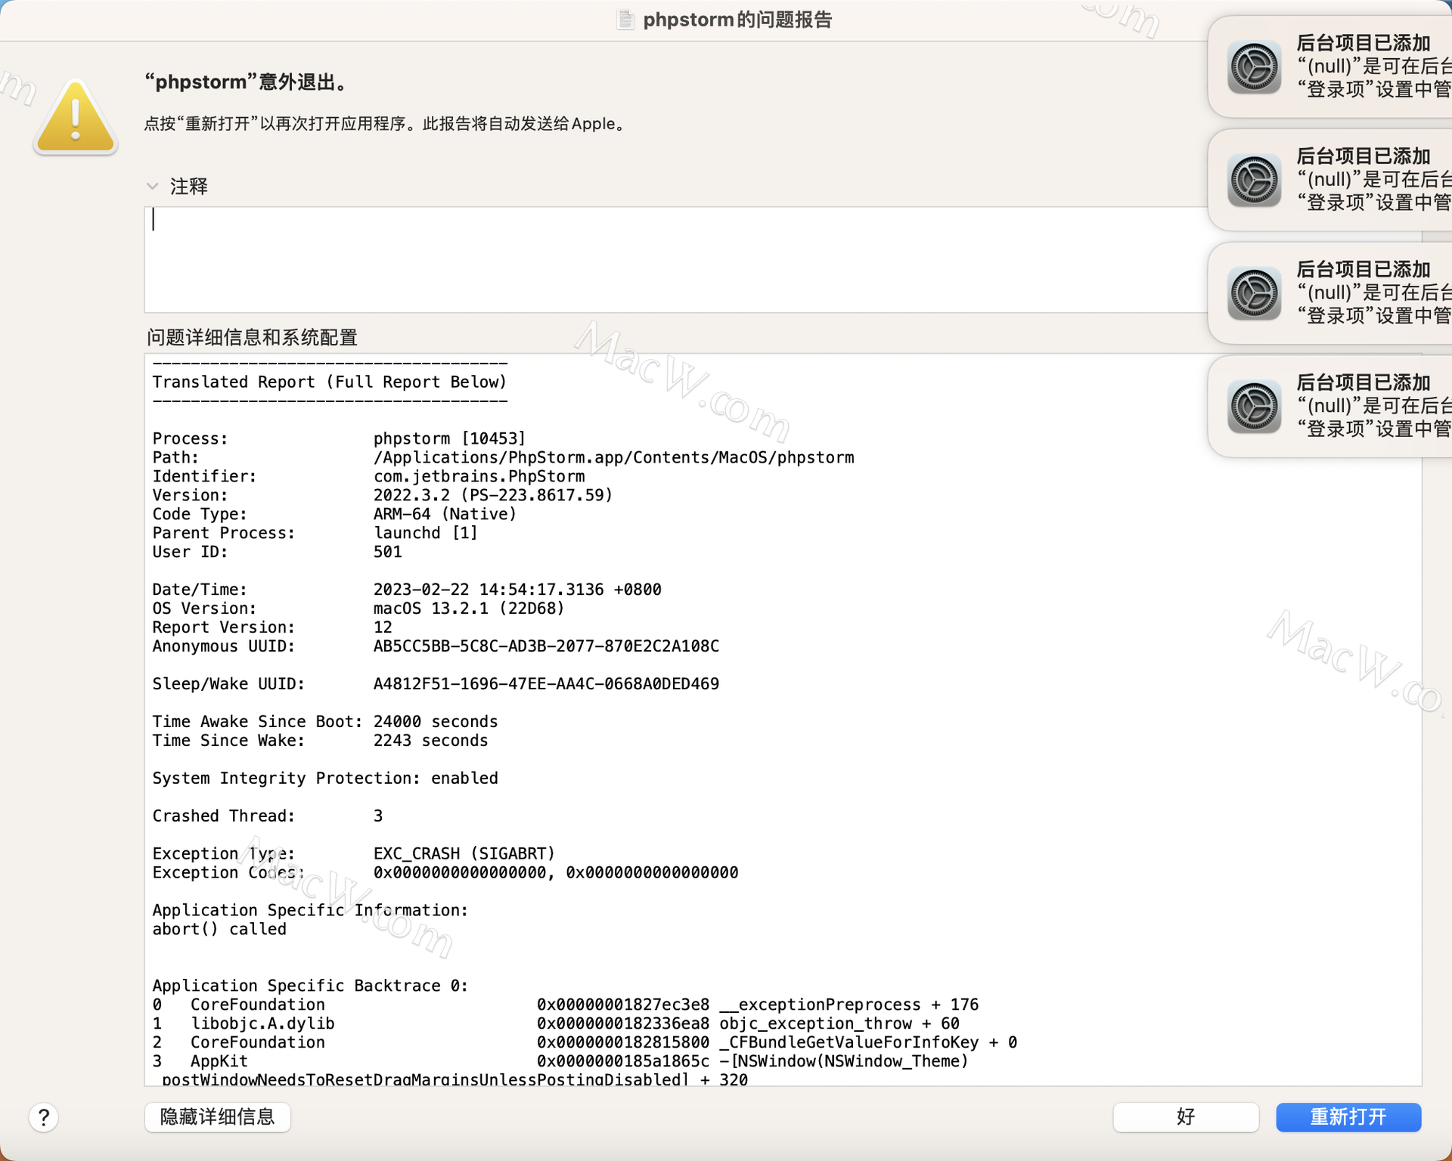Click System Settings icon in third notification
Viewport: 1452px width, 1161px height.
1254,294
